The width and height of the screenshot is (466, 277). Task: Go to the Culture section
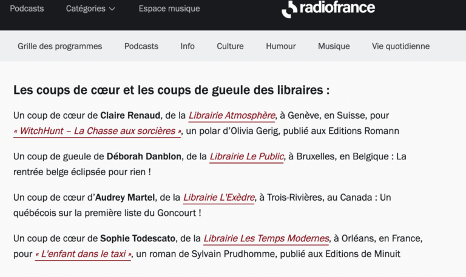[x=230, y=46]
